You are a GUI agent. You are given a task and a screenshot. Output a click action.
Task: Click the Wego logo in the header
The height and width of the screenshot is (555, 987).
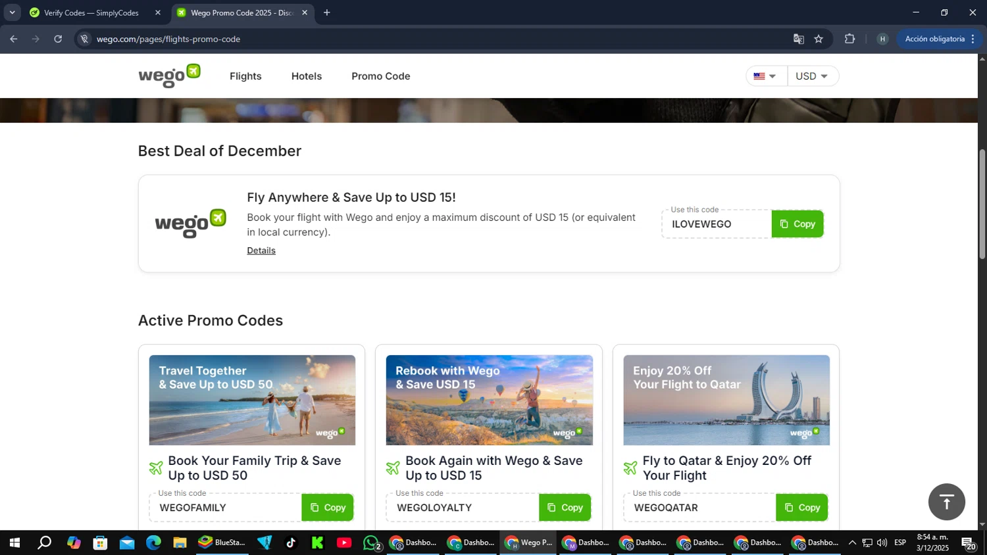click(169, 76)
